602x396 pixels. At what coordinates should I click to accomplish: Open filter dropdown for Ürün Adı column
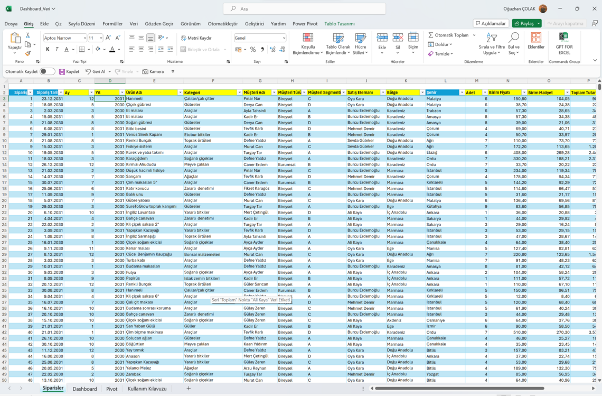tap(180, 93)
